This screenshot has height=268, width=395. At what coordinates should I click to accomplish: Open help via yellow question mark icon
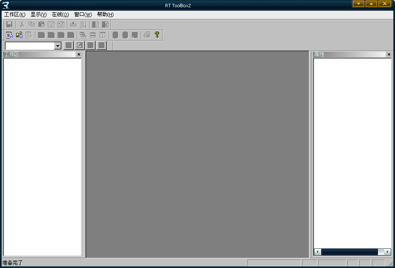tap(157, 35)
